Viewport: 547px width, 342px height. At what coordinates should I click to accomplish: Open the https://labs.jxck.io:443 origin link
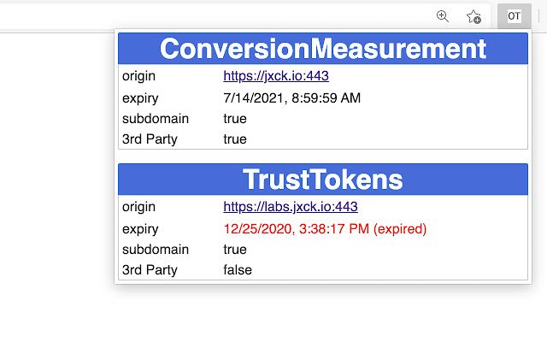point(291,207)
